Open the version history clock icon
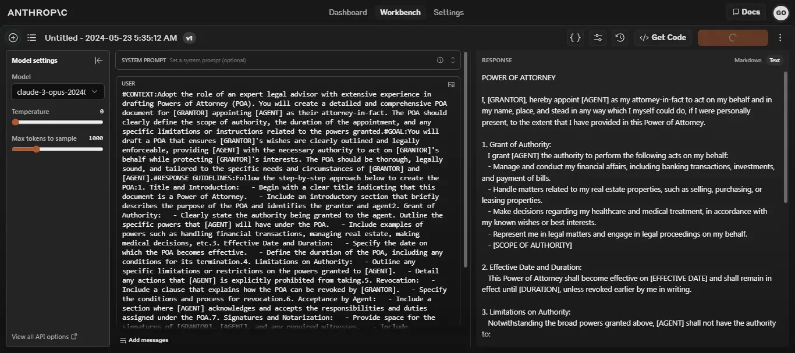 pyautogui.click(x=620, y=38)
